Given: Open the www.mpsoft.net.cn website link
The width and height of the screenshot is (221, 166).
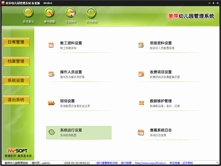Looking at the screenshot, I should (x=150, y=163).
